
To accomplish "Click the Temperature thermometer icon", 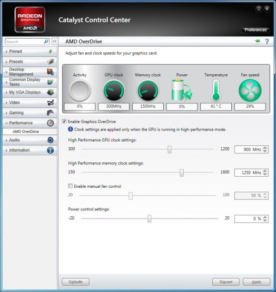I will [x=216, y=90].
